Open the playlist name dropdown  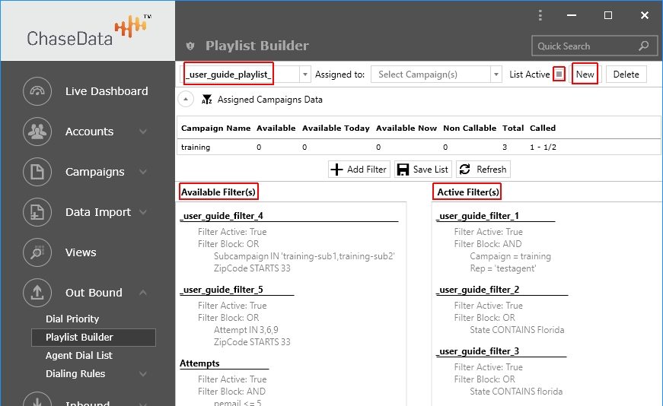pos(305,75)
